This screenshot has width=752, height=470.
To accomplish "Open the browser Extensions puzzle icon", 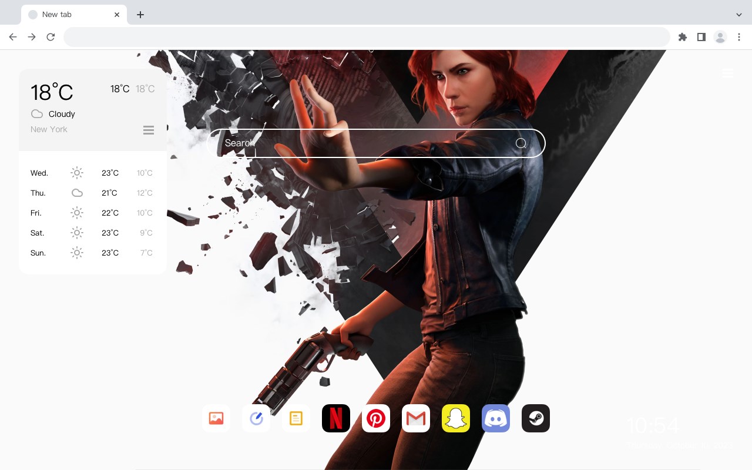I will coord(683,37).
